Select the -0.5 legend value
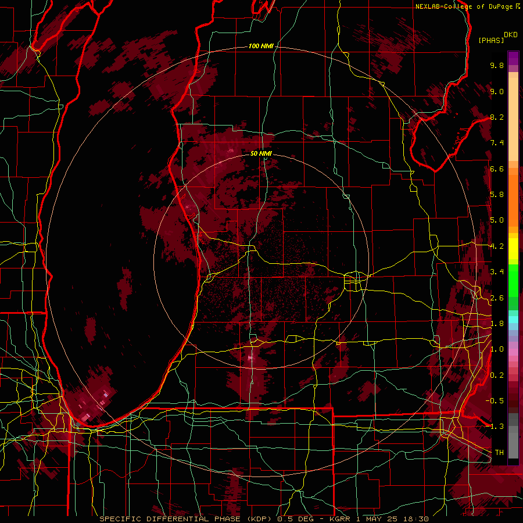The width and height of the screenshot is (523, 523). tap(495, 401)
